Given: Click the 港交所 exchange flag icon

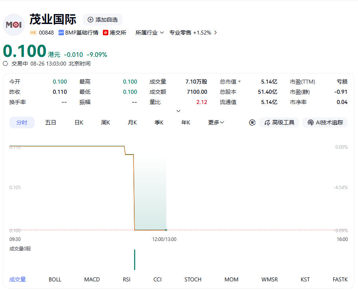Looking at the screenshot, I should 105,33.
